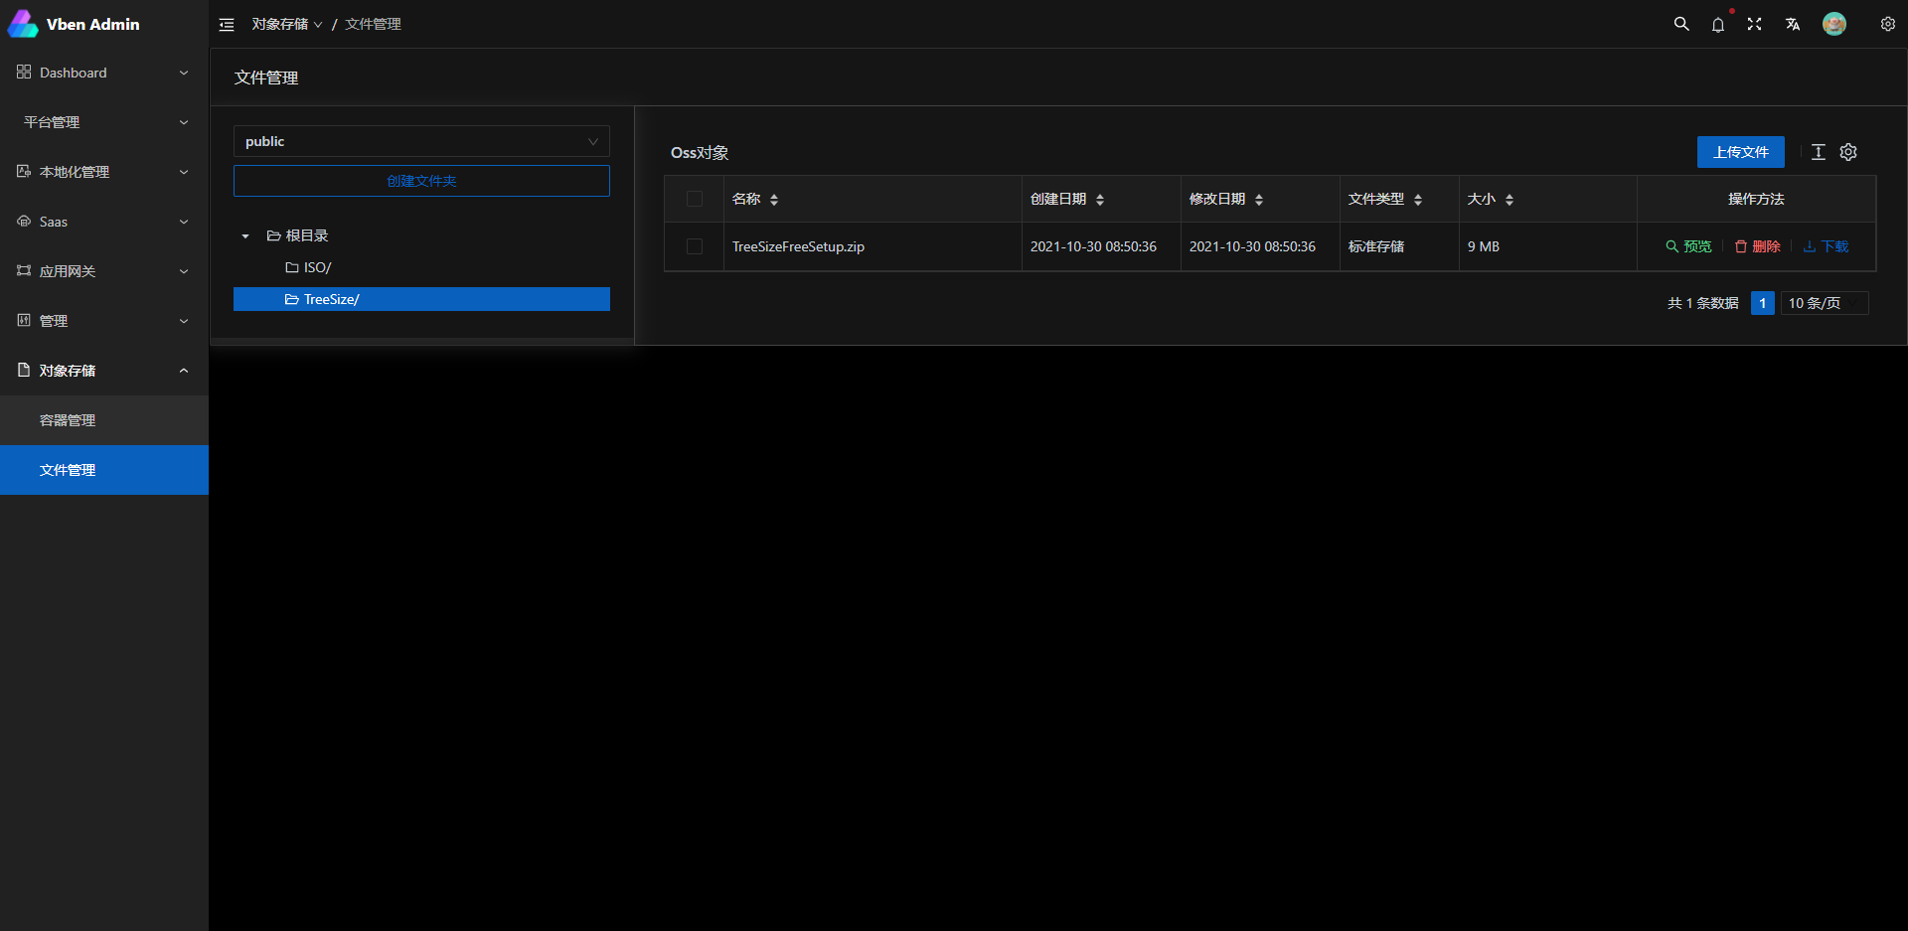Screen dimensions: 1908x931
Task: Collapse the 根目录 tree node arrow
Action: [x=244, y=235]
